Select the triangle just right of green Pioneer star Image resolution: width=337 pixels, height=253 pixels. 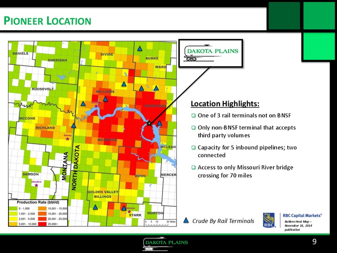[x=159, y=123]
